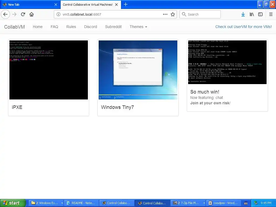Follow the Check out UserVM link
This screenshot has width=276, height=207.
coord(243,27)
